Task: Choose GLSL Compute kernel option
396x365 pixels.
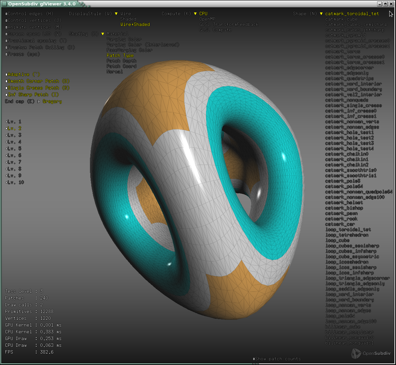Action: pyautogui.click(x=215, y=30)
